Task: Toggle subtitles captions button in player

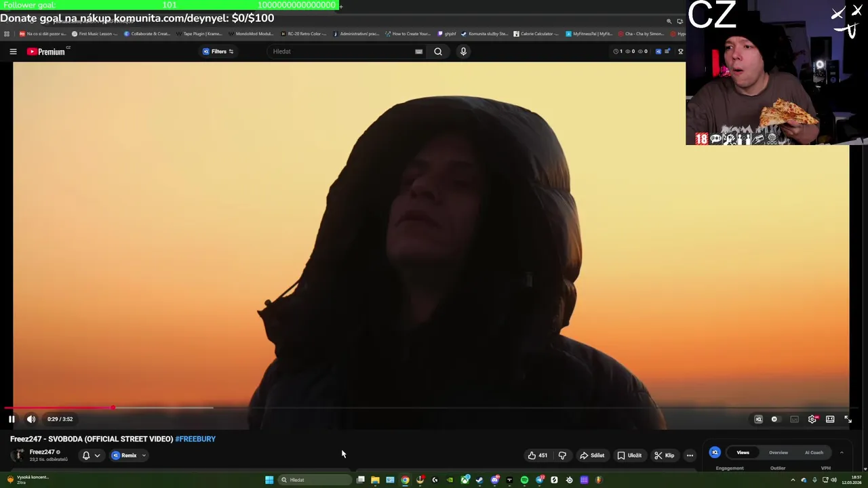Action: (x=794, y=419)
